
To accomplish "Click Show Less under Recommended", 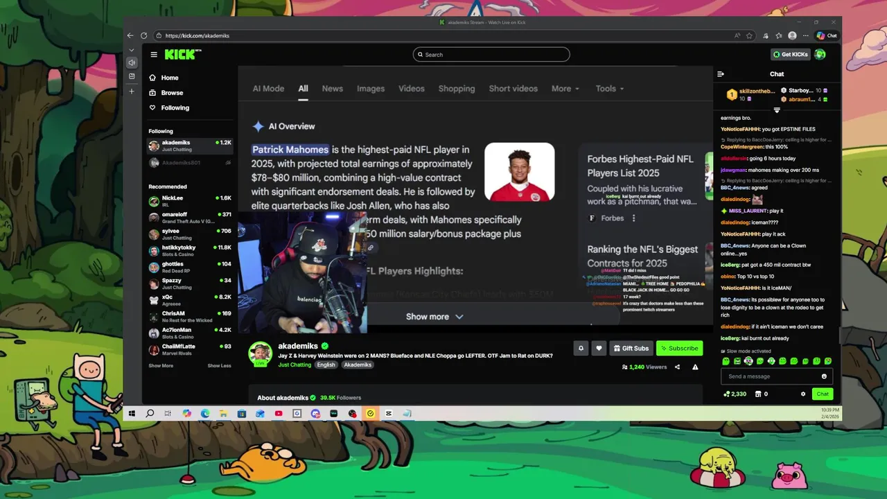I will point(219,365).
